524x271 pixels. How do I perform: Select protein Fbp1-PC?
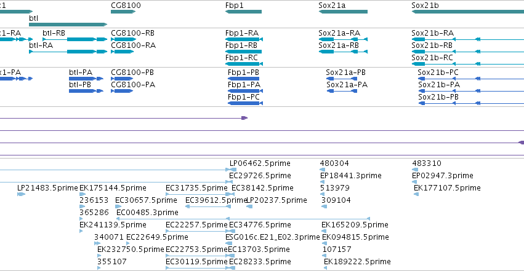(244, 96)
